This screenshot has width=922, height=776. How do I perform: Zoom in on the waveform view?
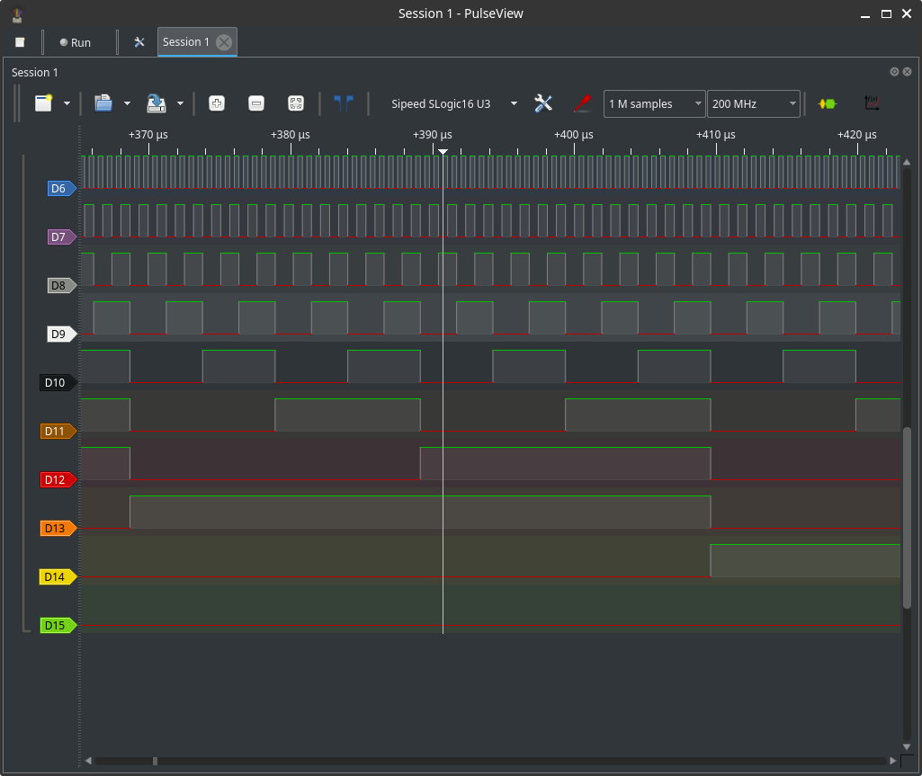[216, 104]
